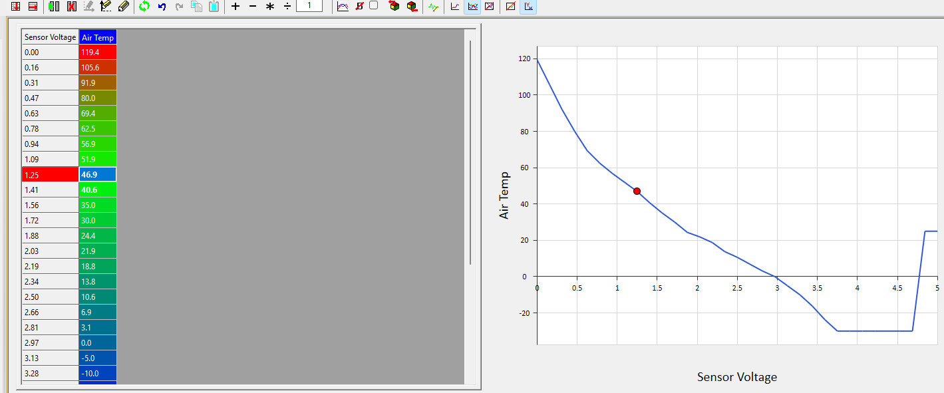Click the pencil-with-marker edit icon

(105, 7)
